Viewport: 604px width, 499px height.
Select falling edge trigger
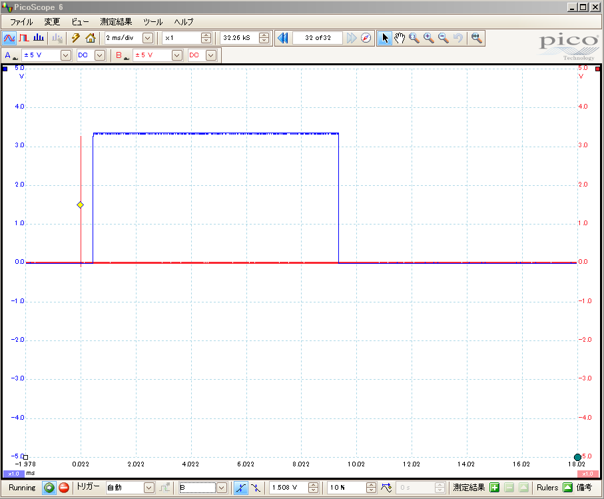pos(256,488)
